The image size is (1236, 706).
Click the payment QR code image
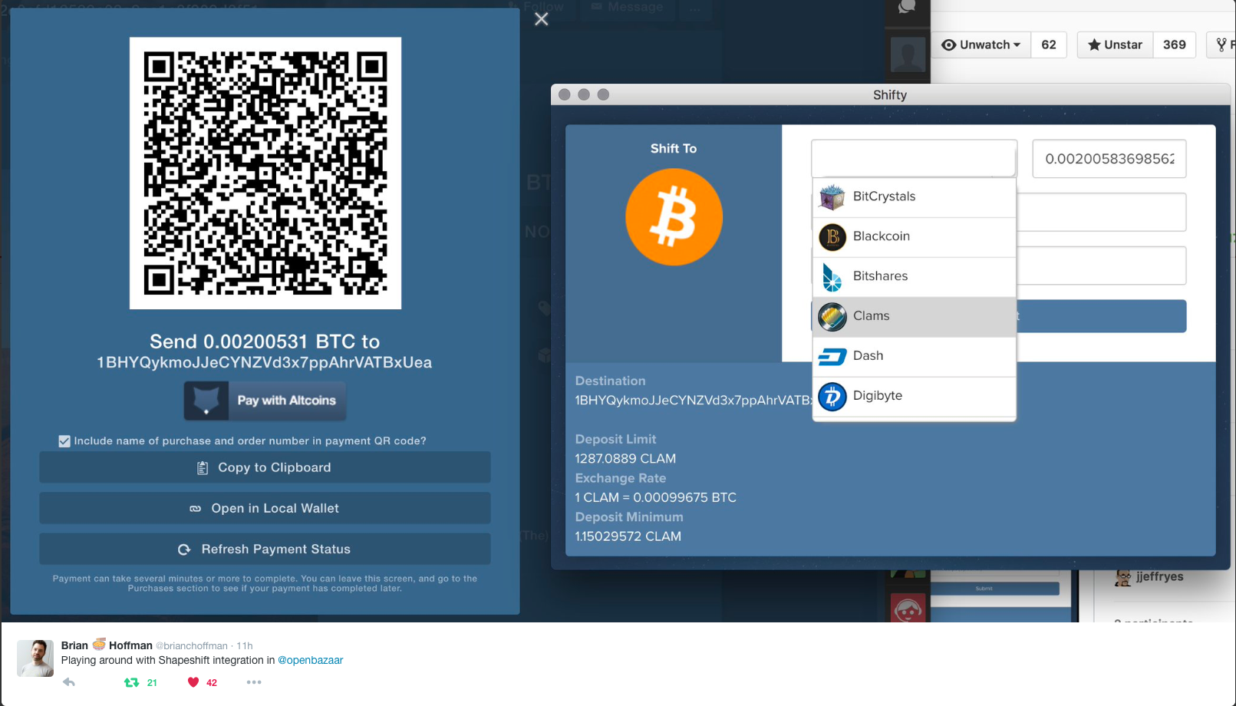[x=265, y=173]
